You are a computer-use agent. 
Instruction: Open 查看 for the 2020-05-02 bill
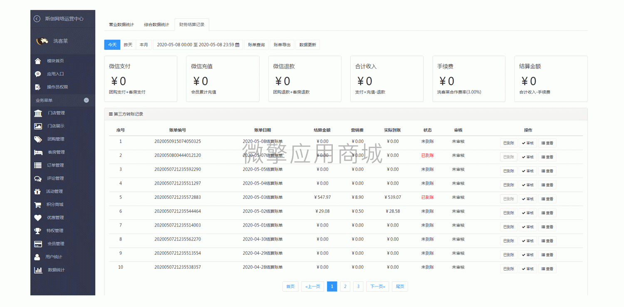click(547, 213)
